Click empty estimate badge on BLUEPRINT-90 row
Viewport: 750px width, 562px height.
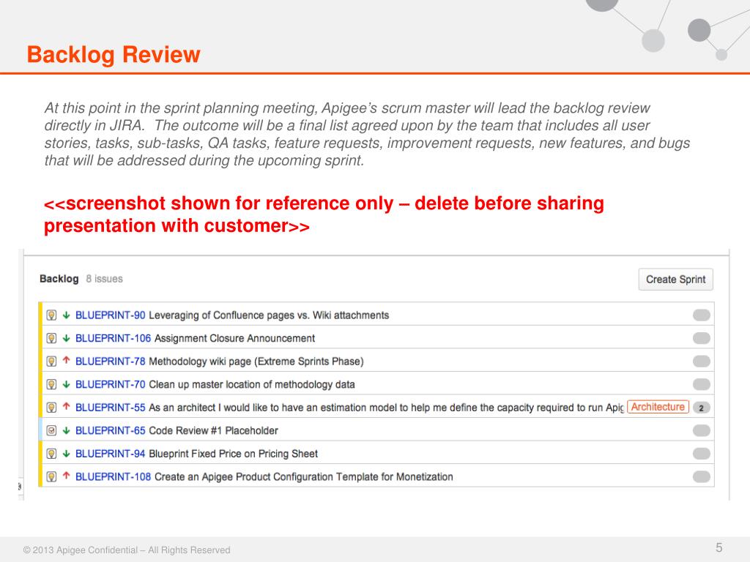coord(701,315)
